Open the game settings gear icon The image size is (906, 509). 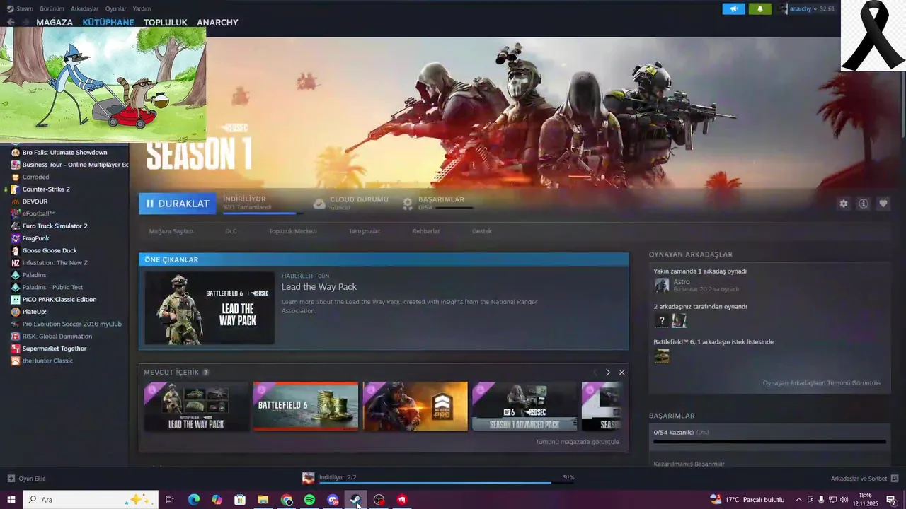point(844,204)
